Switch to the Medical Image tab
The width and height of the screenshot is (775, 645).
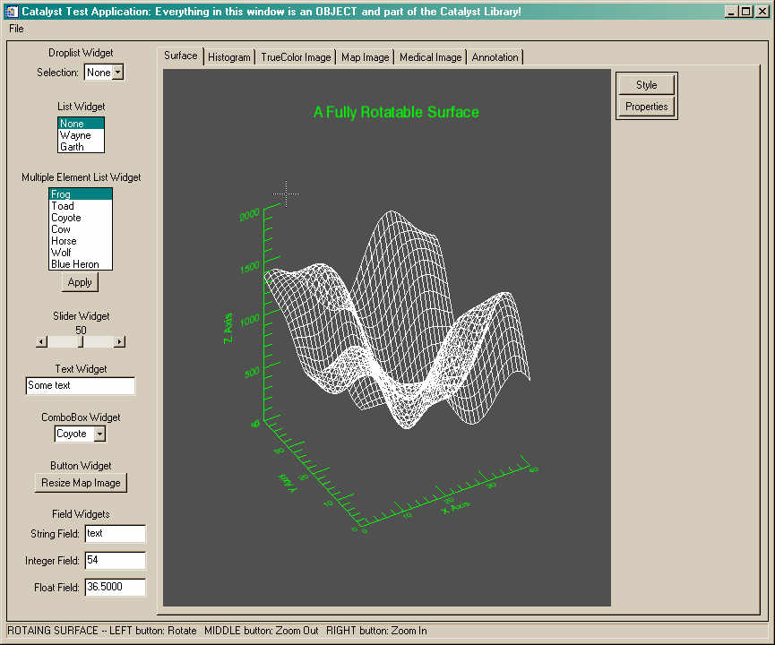[430, 56]
